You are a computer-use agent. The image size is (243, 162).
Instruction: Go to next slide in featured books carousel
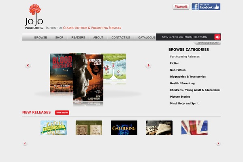coord(148,65)
